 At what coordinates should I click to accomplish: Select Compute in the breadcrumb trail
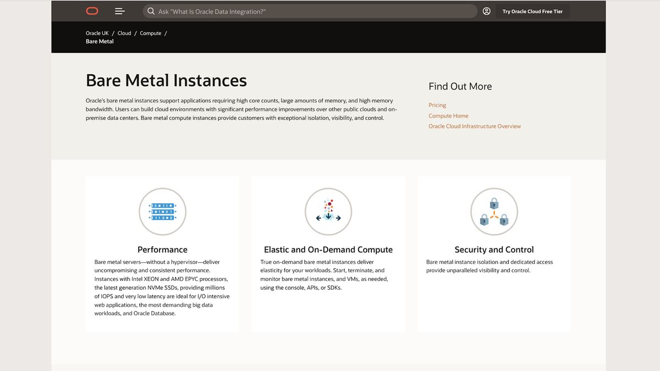coord(150,33)
